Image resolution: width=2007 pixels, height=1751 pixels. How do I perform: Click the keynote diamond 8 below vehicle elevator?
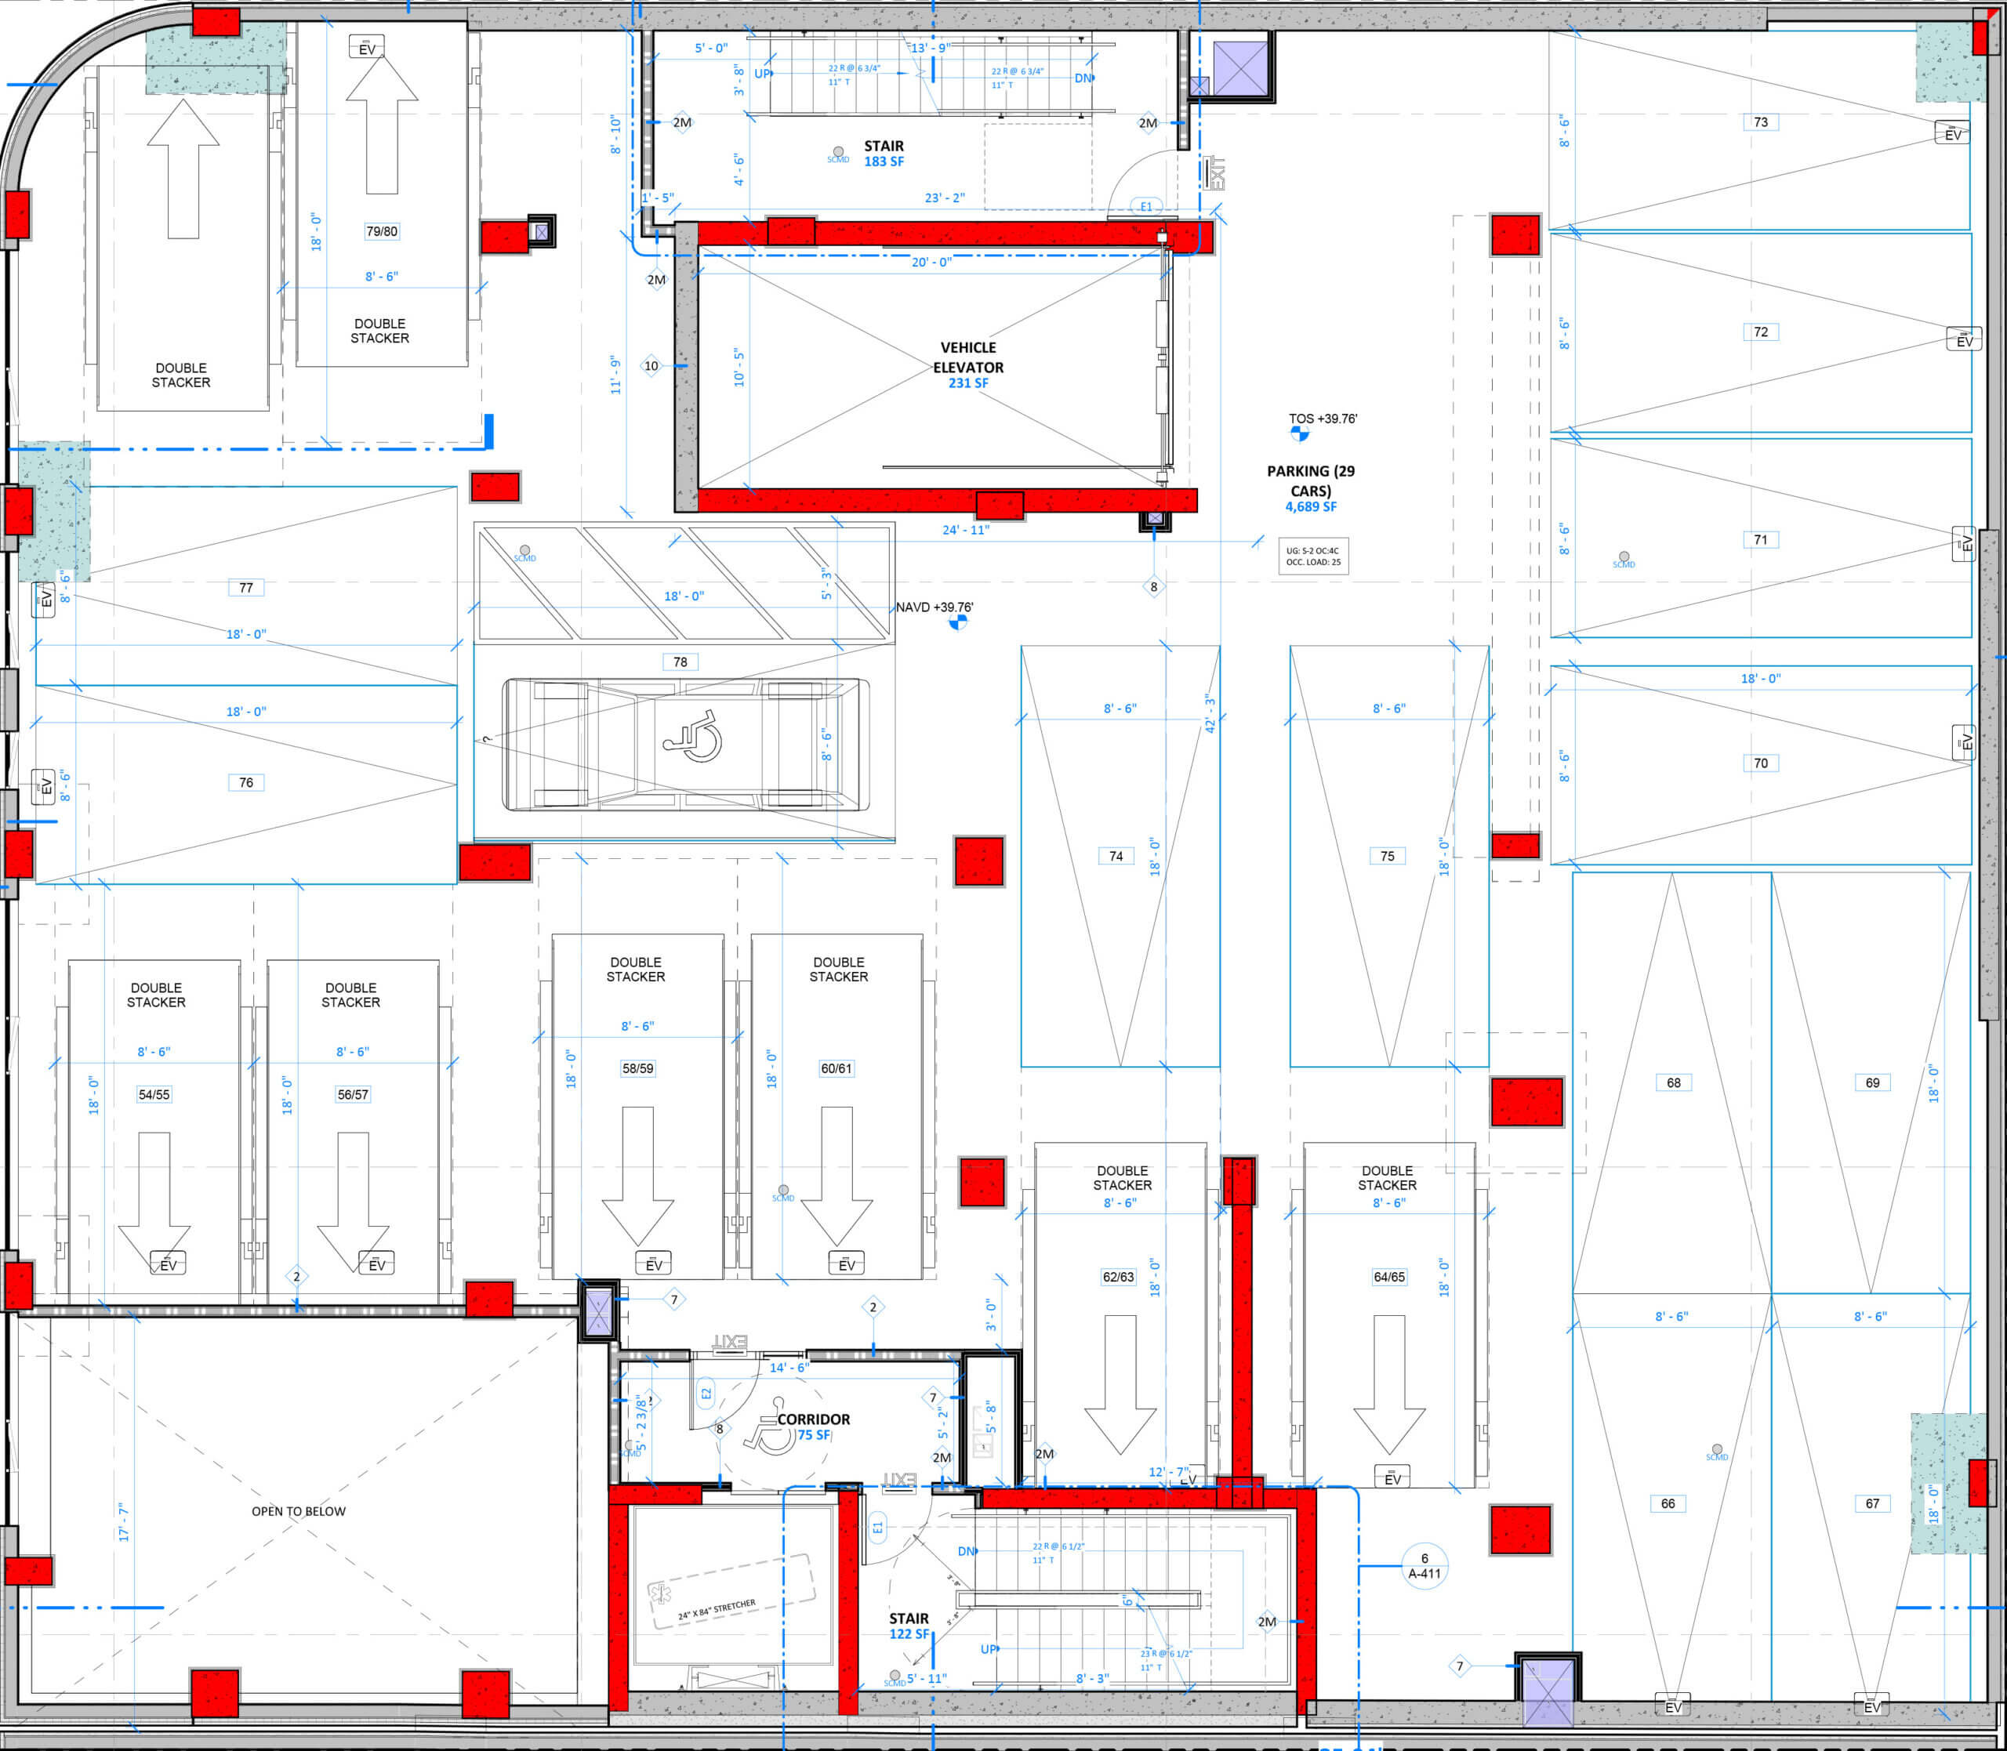1154,587
